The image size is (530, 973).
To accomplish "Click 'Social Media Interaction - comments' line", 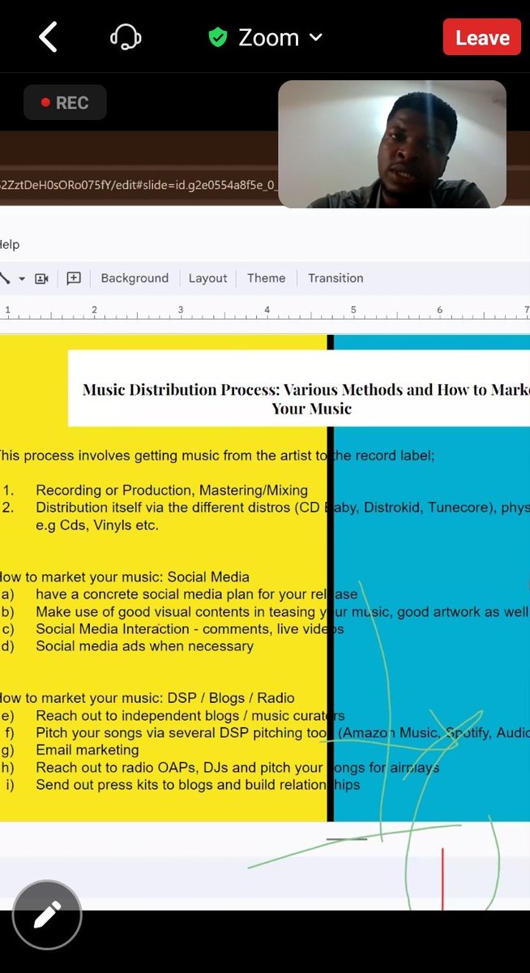I will (190, 629).
